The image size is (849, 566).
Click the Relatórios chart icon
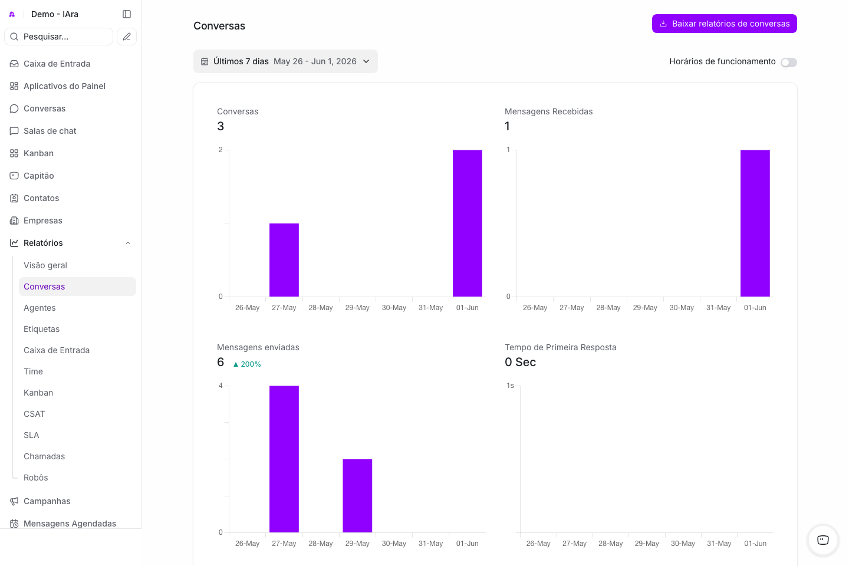14,243
